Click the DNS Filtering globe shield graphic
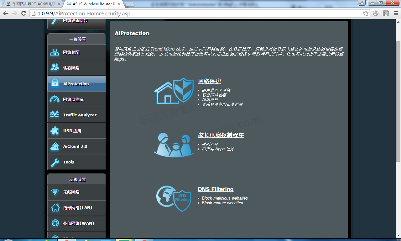The height and width of the screenshot is (241, 401). click(x=174, y=198)
